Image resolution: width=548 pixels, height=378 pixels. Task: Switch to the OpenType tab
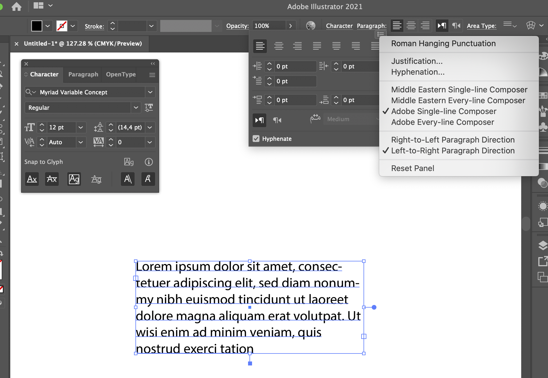click(121, 74)
